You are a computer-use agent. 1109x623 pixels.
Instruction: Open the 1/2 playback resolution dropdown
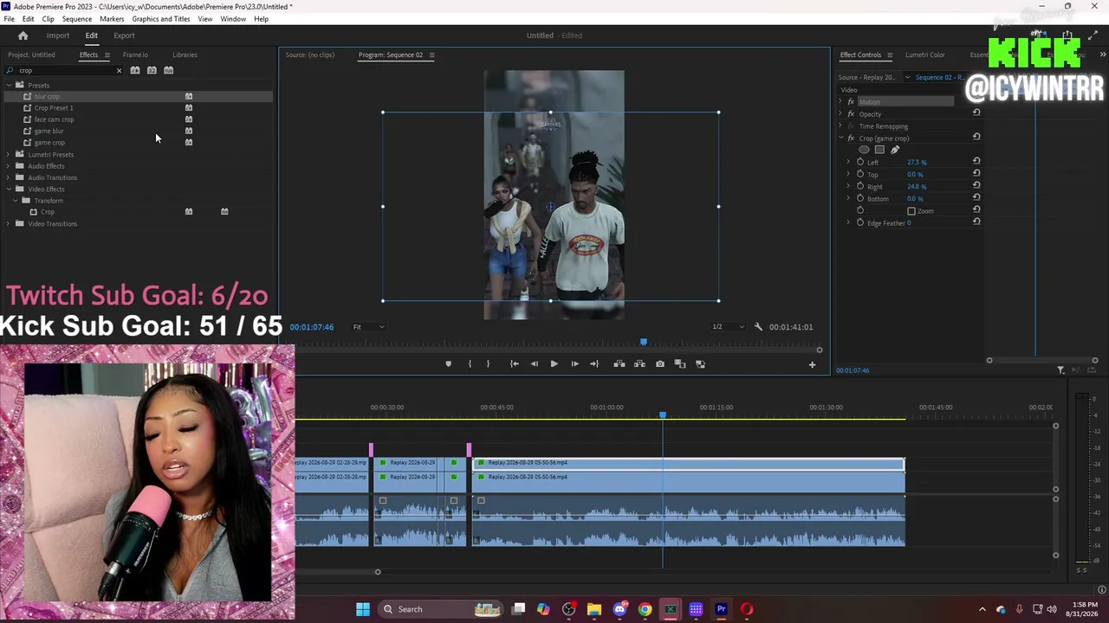728,327
